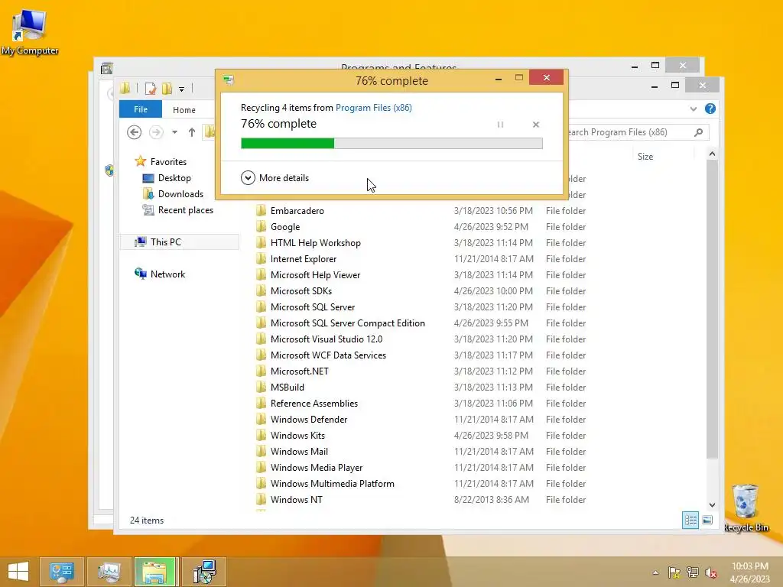Open the network icon in system tray
The image size is (783, 587).
click(x=693, y=572)
